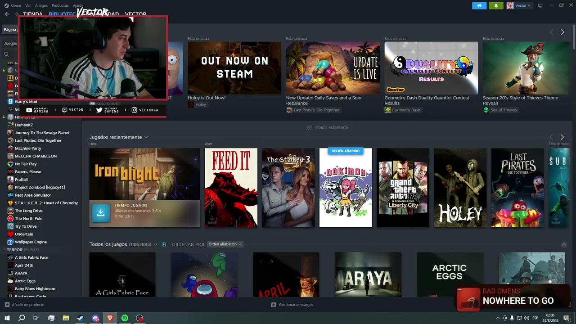Switch to Big Picture mode monitor icon
Image resolution: width=576 pixels, height=324 pixels.
[540, 5]
